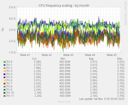Click the CPU 11 brown legend swatch
This screenshot has width=128, height=105.
4,96
